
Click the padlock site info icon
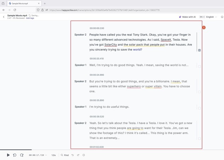click(43, 10)
